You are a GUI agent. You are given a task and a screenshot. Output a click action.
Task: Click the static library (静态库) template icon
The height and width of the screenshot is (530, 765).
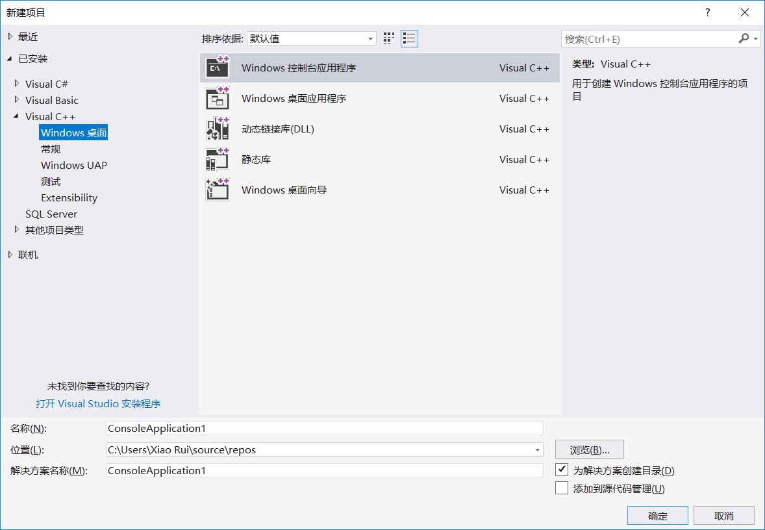click(x=218, y=159)
